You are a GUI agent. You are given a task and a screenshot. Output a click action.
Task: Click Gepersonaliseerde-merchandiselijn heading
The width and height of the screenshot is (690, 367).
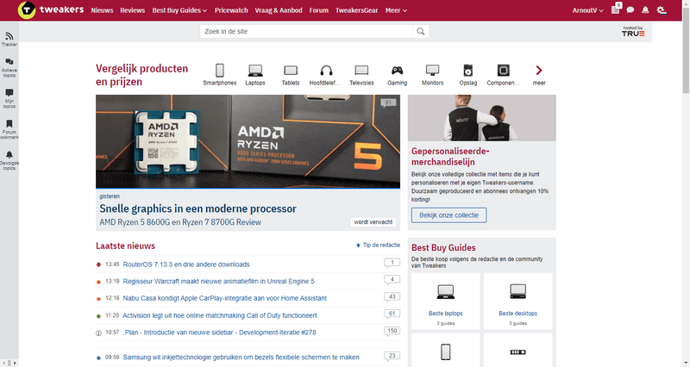point(450,157)
